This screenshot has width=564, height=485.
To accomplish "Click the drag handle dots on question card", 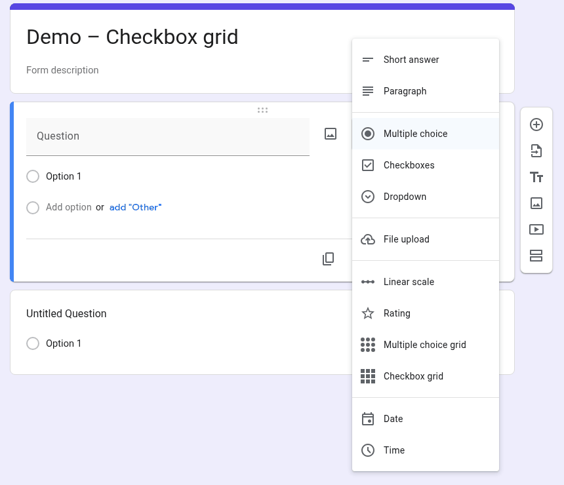I will pos(262,110).
